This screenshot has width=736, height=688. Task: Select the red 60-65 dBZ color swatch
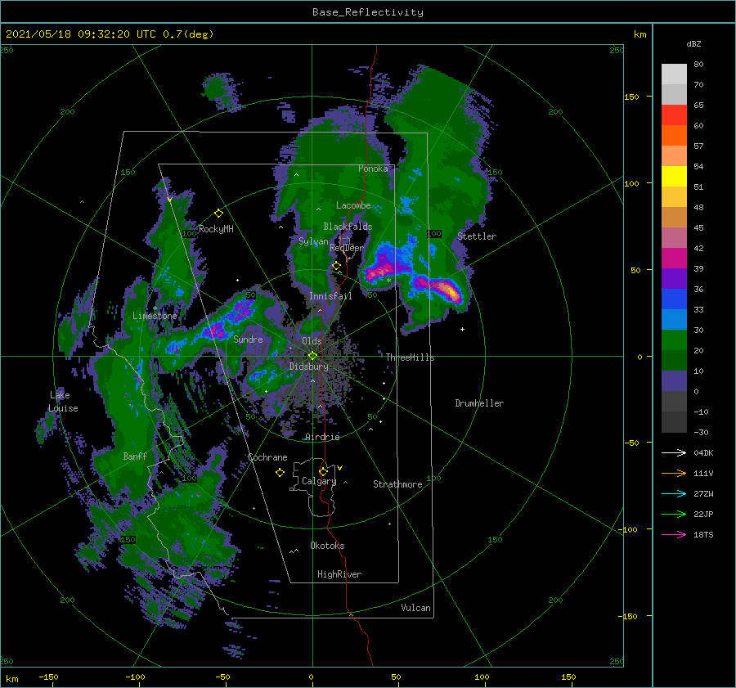point(674,115)
